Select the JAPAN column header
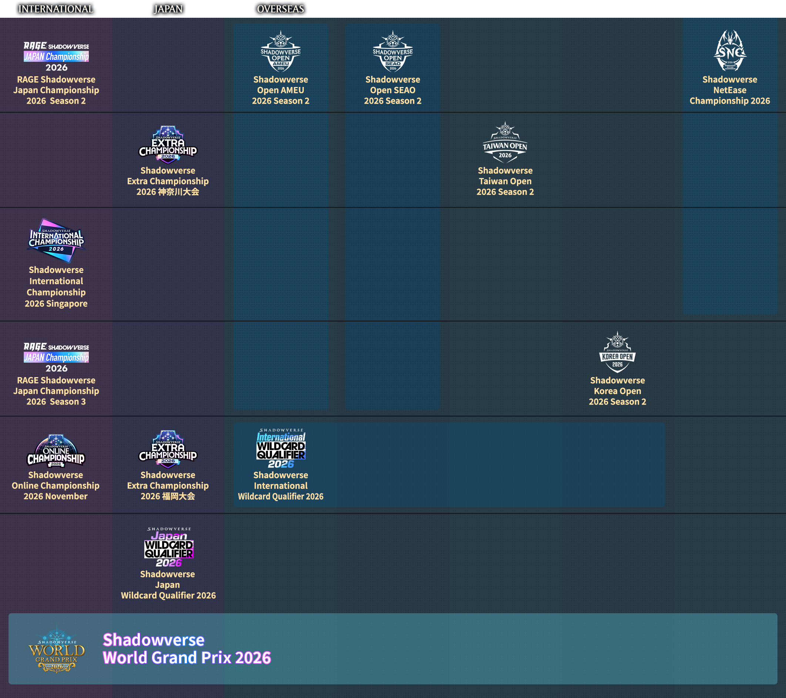The height and width of the screenshot is (698, 786). pyautogui.click(x=168, y=9)
